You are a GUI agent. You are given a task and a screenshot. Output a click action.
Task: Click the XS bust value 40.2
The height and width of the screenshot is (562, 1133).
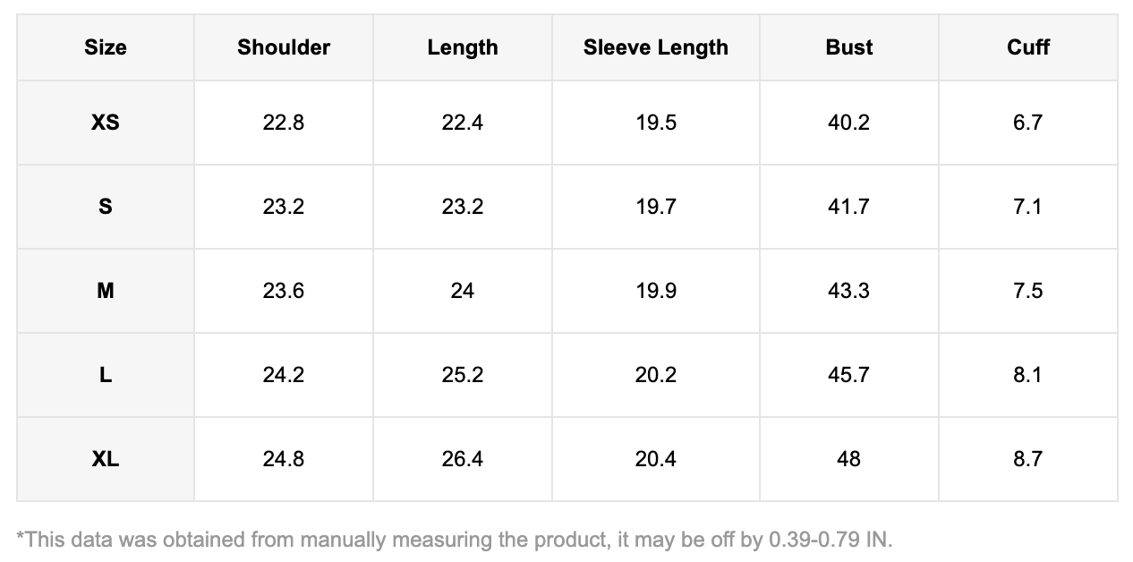coord(849,123)
